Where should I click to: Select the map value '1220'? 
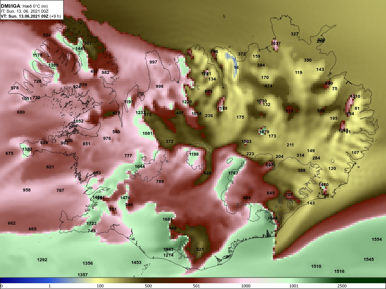click(187, 102)
